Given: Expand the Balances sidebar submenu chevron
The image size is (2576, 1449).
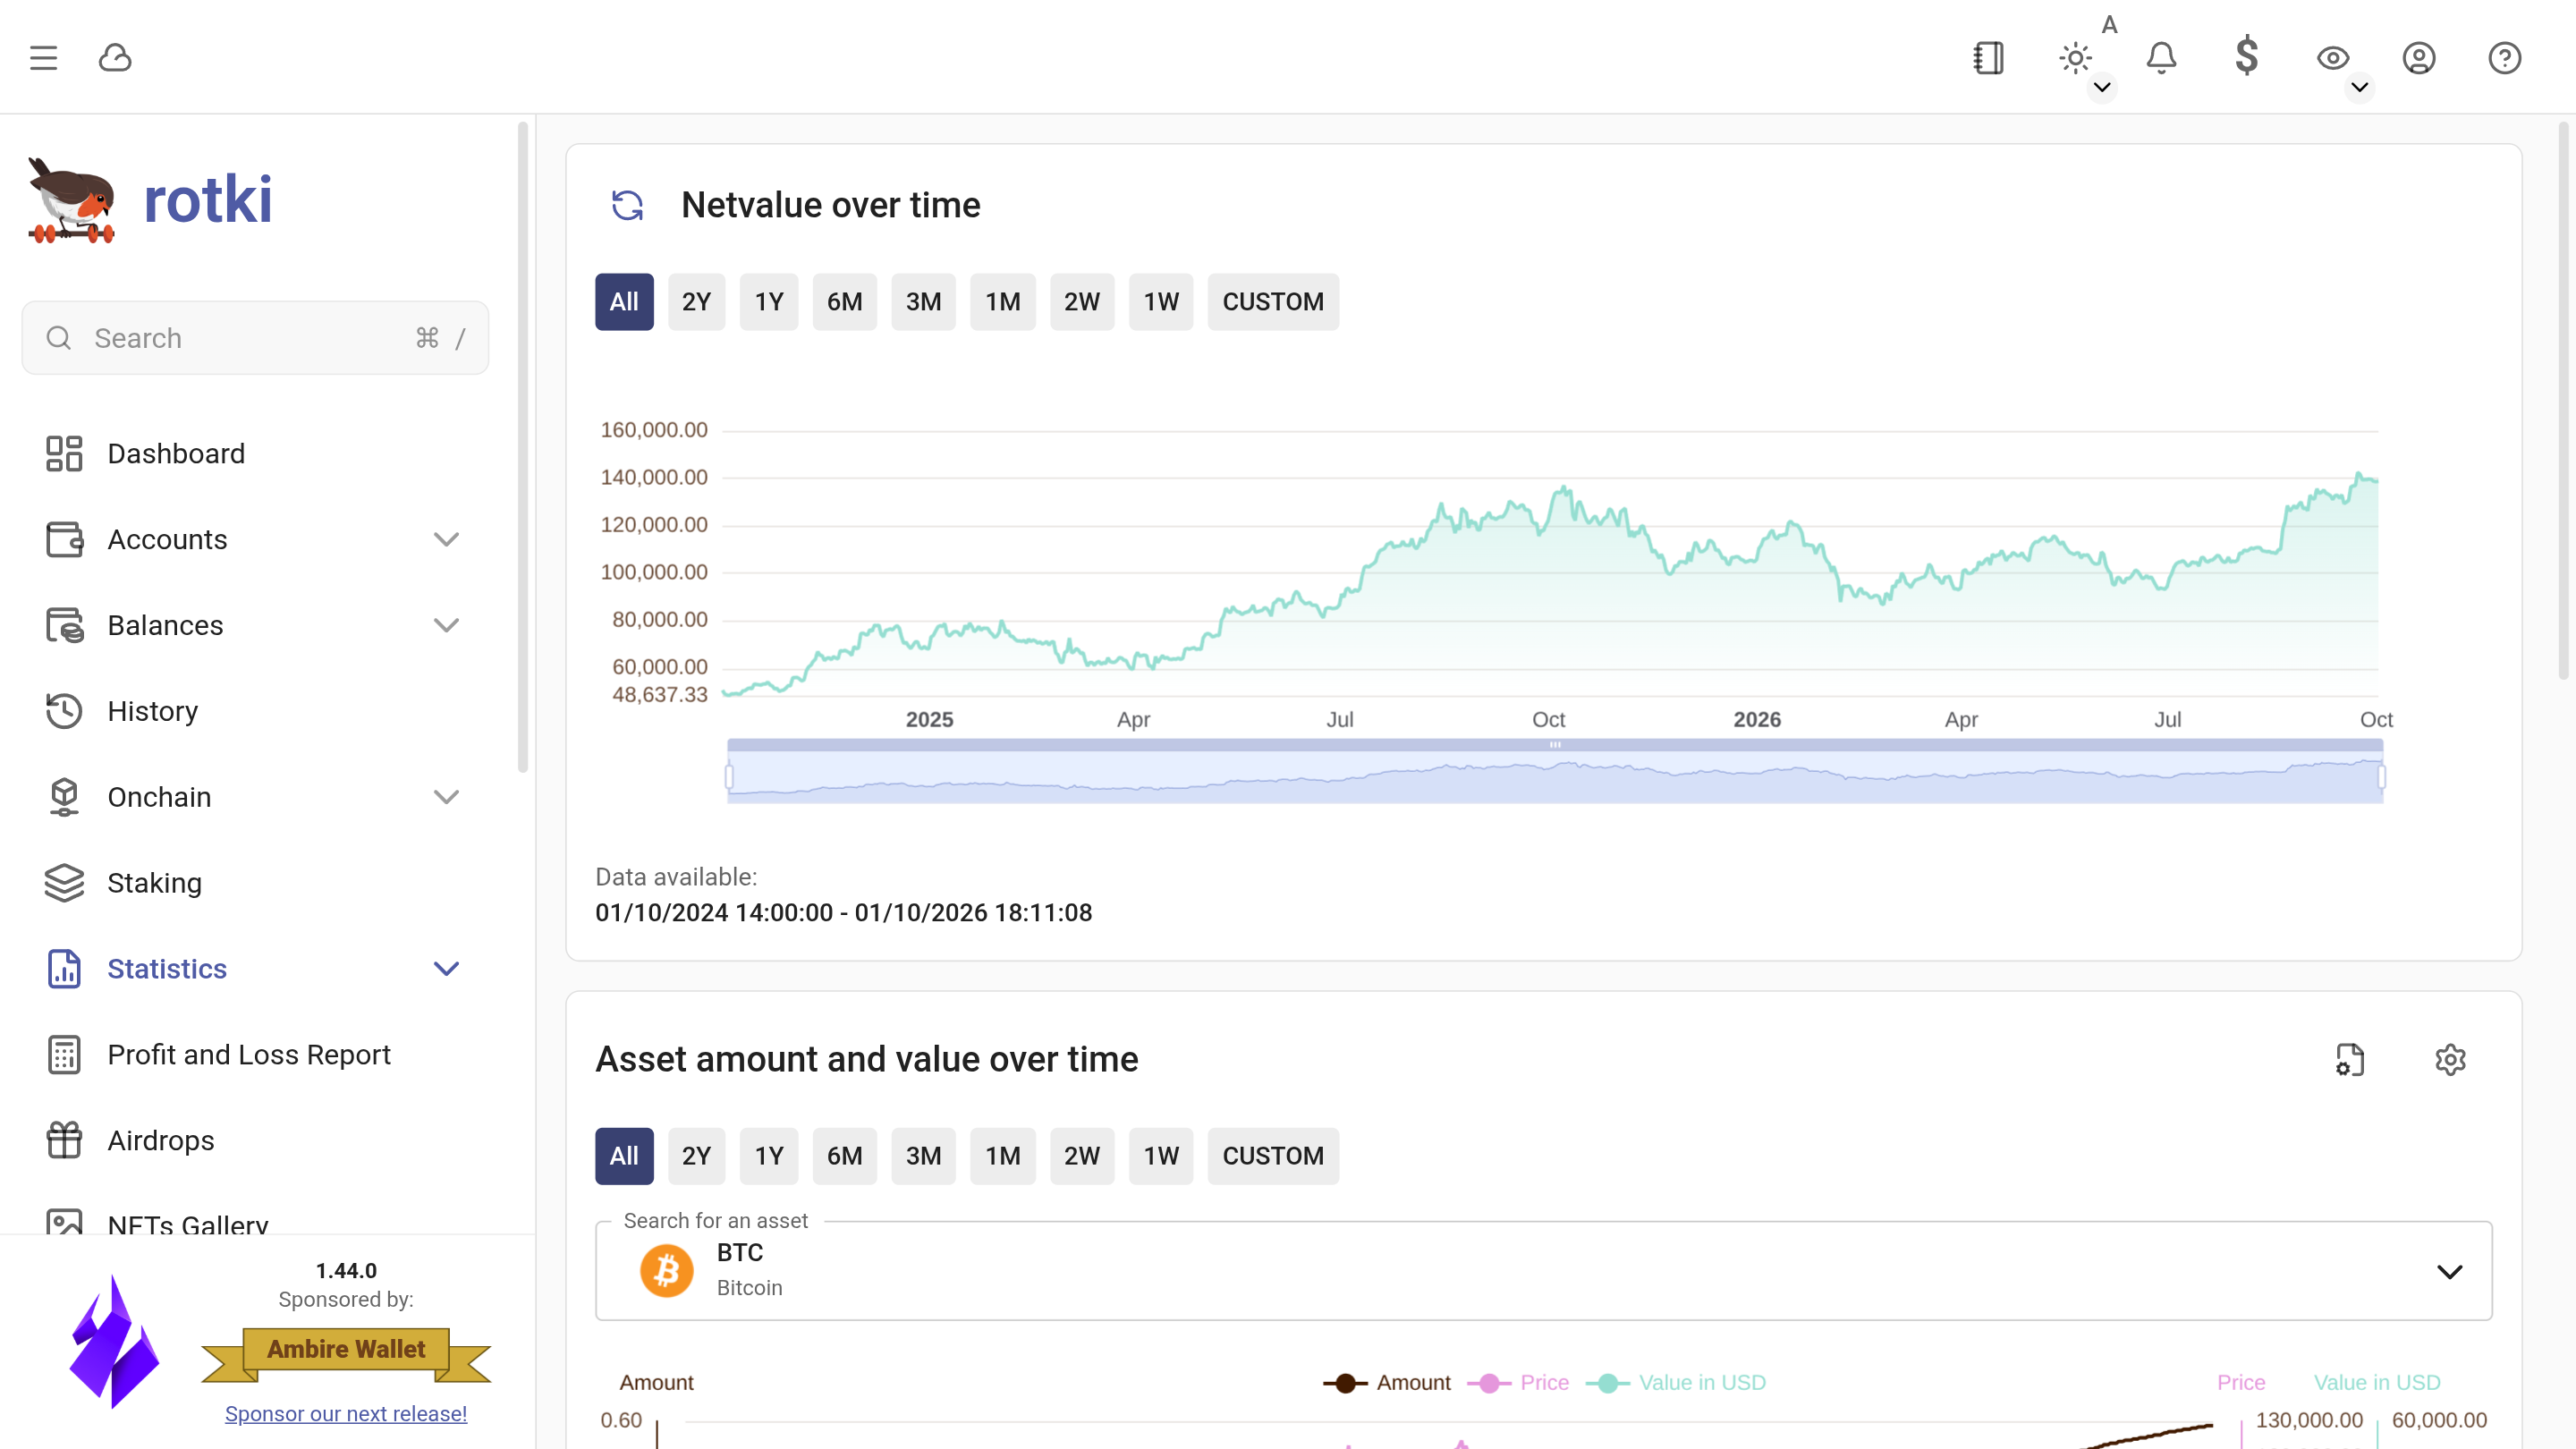Looking at the screenshot, I should (446, 625).
